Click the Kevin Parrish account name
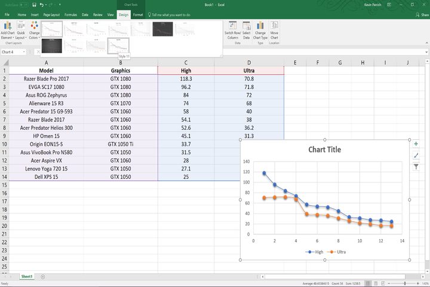This screenshot has width=430, height=287. coord(373,5)
